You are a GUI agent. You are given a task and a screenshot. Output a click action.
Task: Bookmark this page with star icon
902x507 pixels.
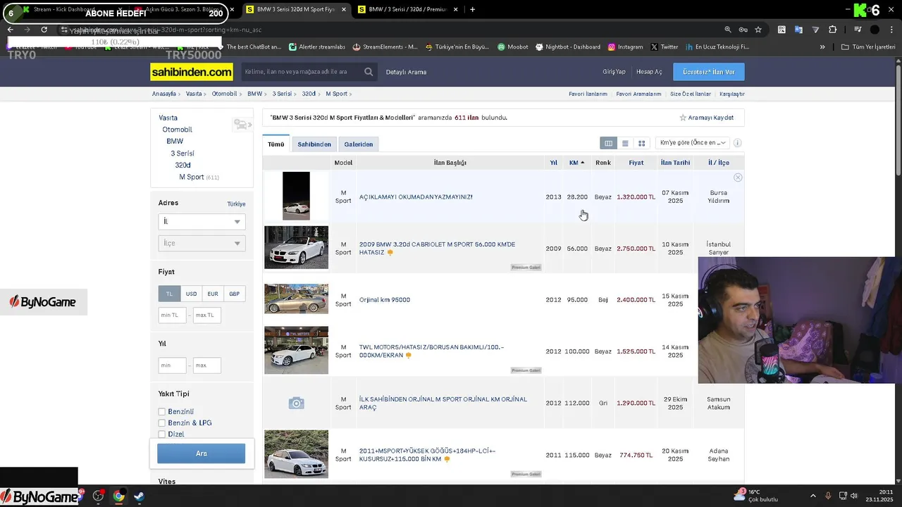pyautogui.click(x=758, y=30)
